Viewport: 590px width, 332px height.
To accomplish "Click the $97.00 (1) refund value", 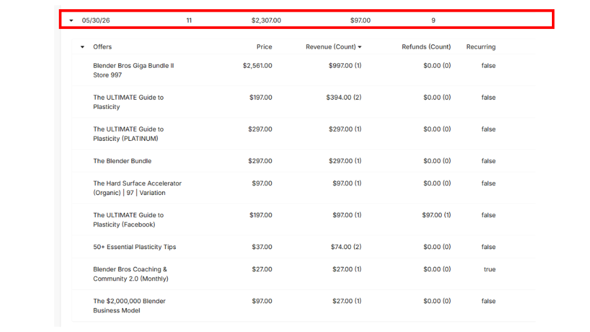I will click(x=436, y=215).
